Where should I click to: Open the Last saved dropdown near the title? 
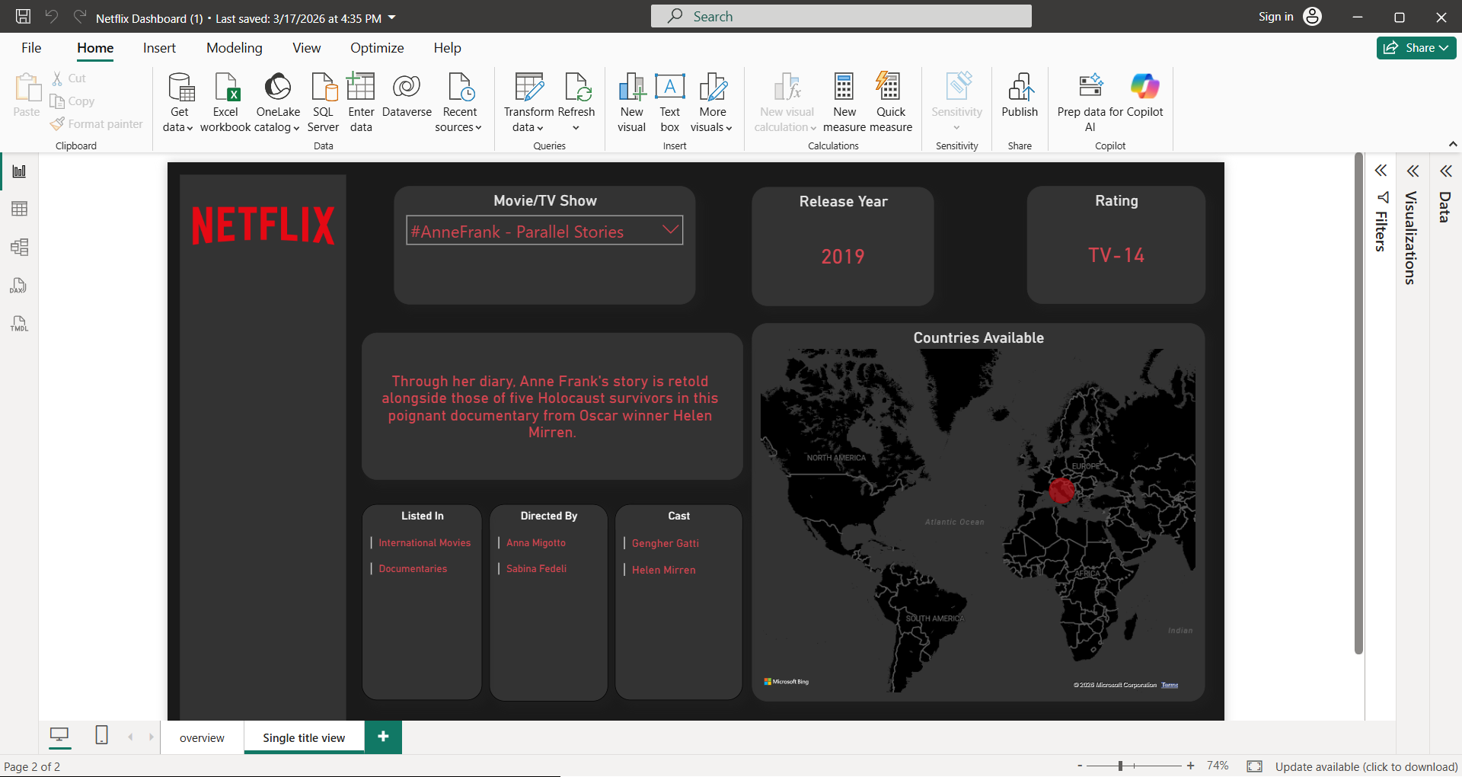point(393,18)
